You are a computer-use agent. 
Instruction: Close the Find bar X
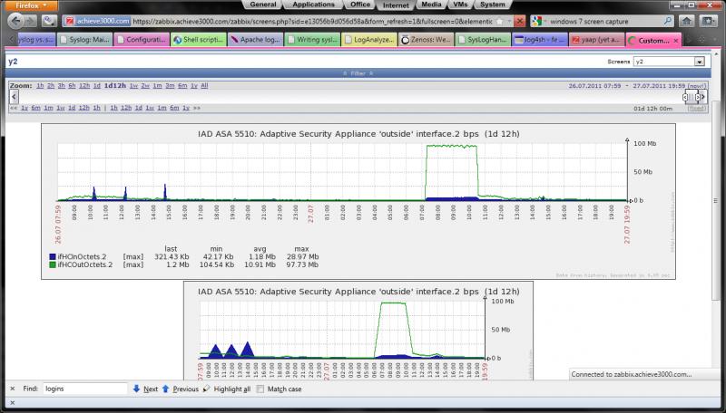pos(13,389)
